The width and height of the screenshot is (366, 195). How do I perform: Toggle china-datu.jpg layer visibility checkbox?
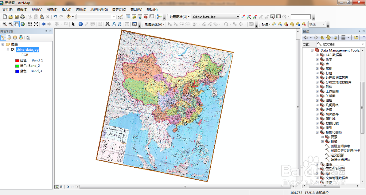pos(13,50)
